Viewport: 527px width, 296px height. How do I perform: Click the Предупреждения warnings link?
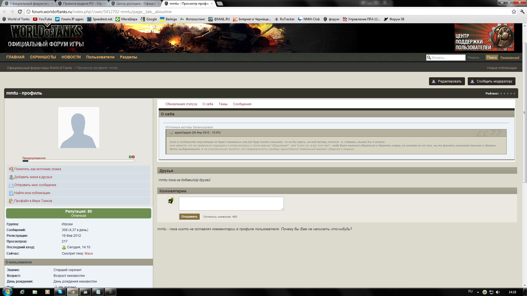point(34,158)
